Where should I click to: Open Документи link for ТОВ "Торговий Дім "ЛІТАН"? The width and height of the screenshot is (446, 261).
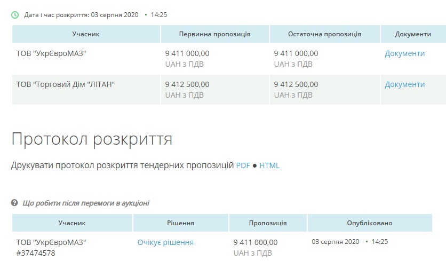tap(404, 84)
